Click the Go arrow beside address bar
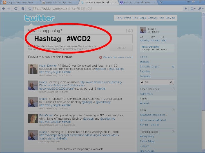Screen dimensions: 205x153 pos(186,9)
